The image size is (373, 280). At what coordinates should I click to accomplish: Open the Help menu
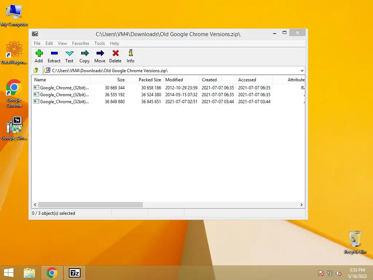pos(114,43)
